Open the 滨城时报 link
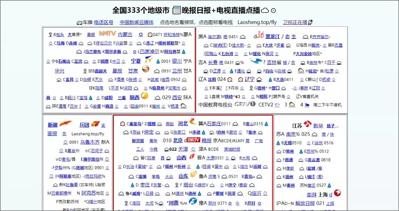 (x=232, y=149)
